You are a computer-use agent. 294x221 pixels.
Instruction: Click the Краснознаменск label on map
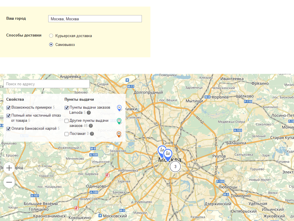pos(49,216)
